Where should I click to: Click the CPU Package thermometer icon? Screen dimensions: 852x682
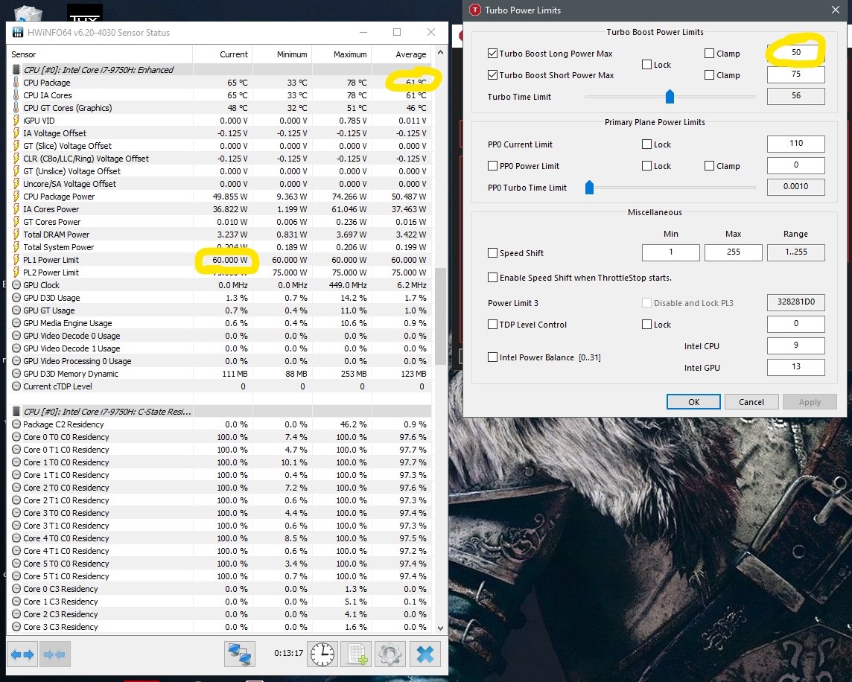pyautogui.click(x=16, y=82)
